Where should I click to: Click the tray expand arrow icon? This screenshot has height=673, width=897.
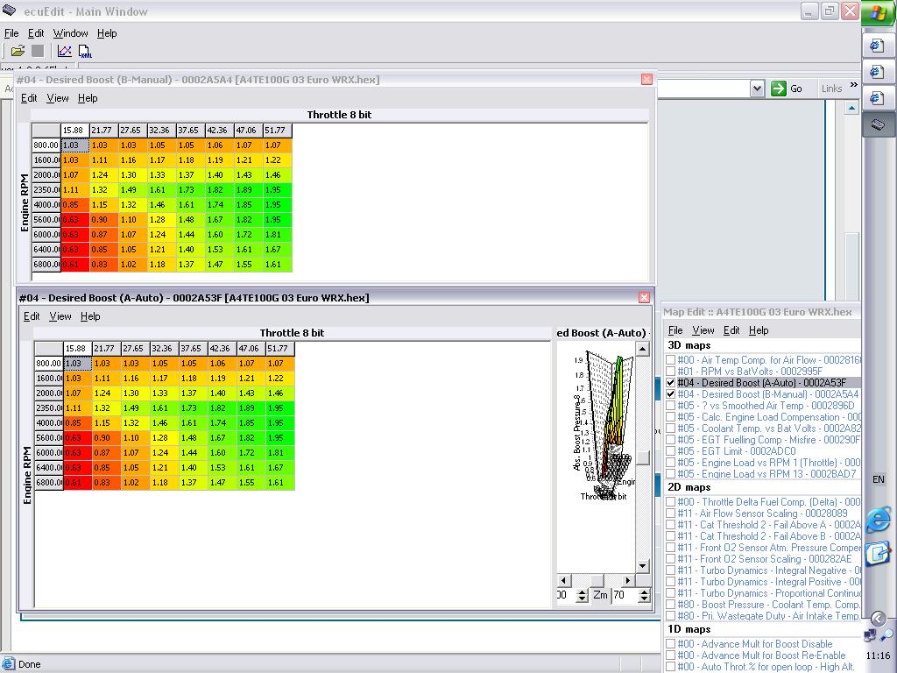pyautogui.click(x=878, y=618)
